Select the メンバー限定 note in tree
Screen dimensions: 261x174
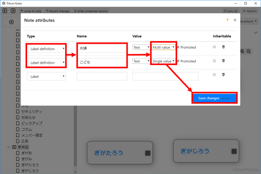[x=32, y=135]
